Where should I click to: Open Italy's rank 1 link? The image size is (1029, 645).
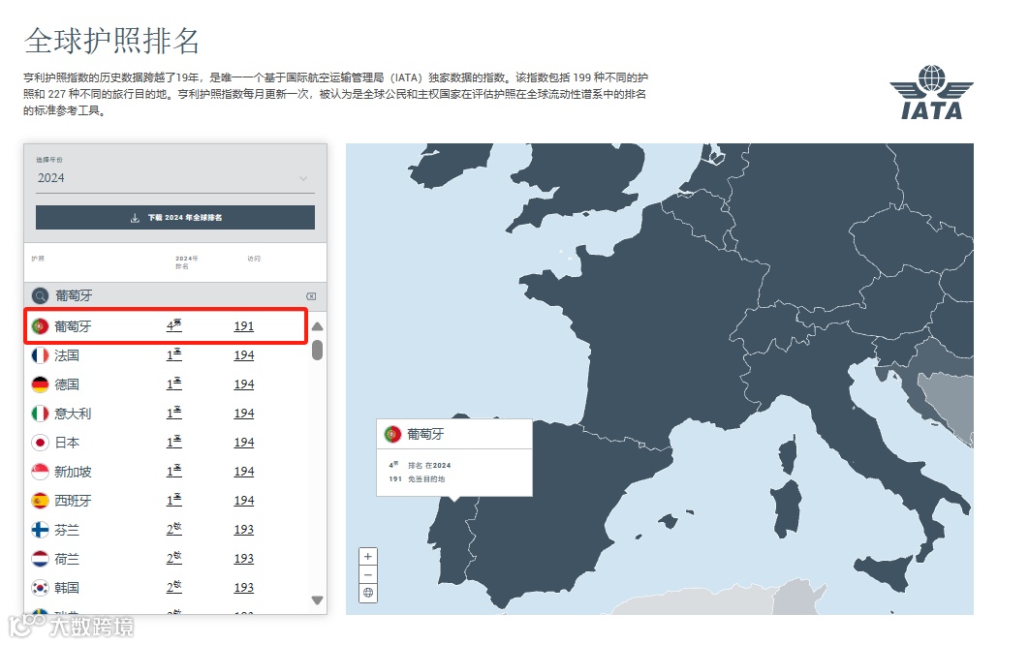(x=173, y=413)
